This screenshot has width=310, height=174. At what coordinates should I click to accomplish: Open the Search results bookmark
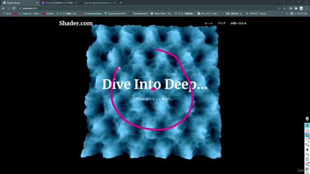click(x=116, y=14)
